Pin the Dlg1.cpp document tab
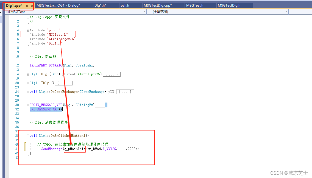Image resolution: width=312 pixels, height=178 pixels. tap(27, 5)
